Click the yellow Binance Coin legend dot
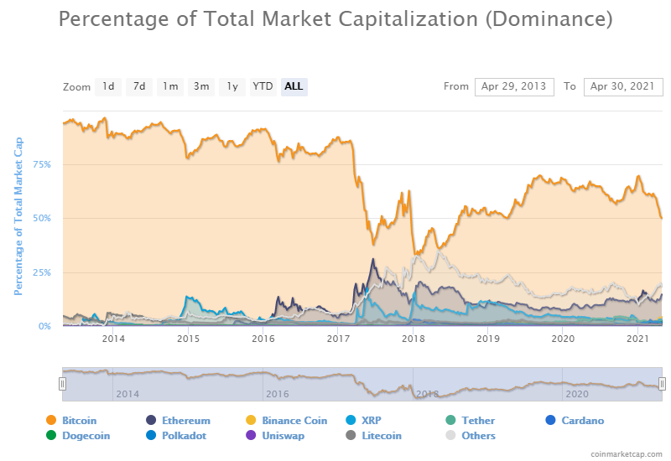671x461 pixels. coord(251,420)
